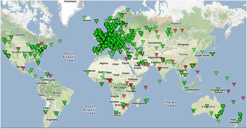The width and height of the screenshot is (247, 129).
Task: Click the green marker beside Iceland
Action: 84,18
